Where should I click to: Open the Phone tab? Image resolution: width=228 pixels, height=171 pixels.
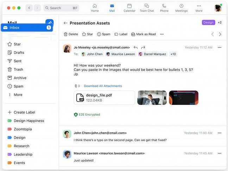164,8
